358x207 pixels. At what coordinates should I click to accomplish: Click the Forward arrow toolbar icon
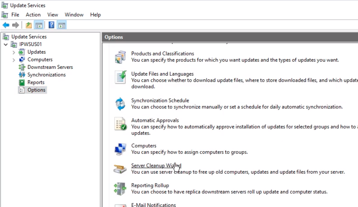[15, 25]
